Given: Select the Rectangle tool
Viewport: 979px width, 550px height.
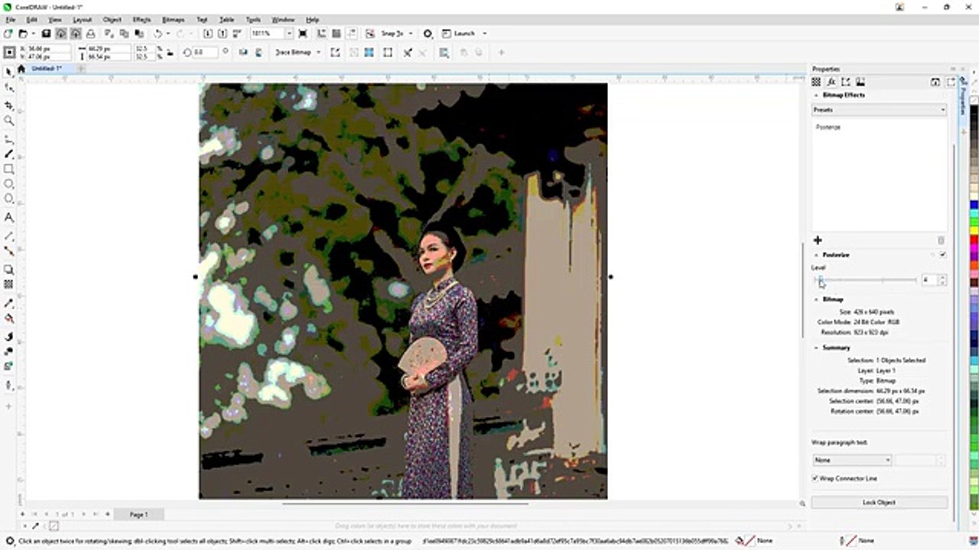Looking at the screenshot, I should [9, 169].
